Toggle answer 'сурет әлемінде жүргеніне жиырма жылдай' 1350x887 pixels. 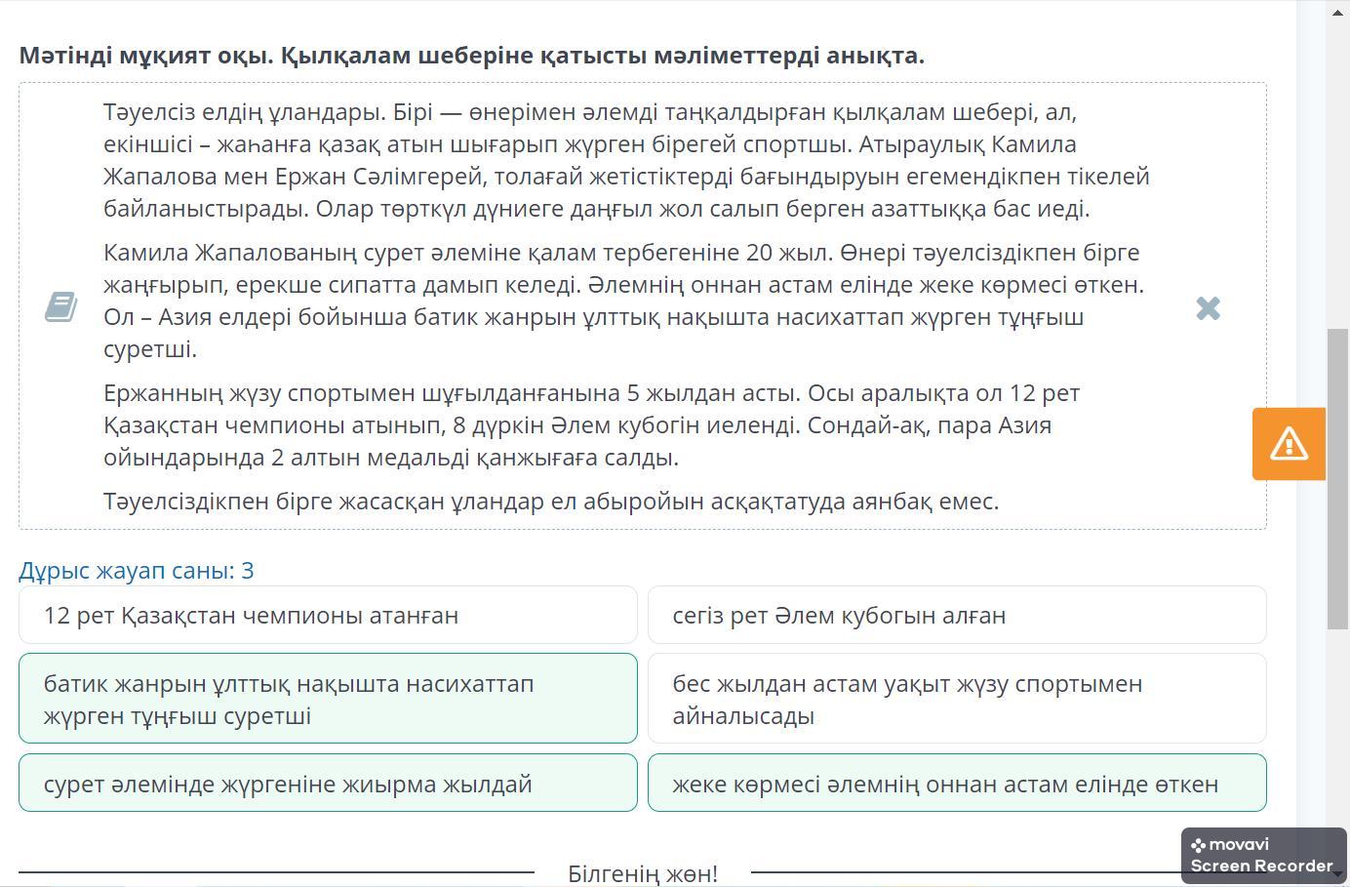pos(328,783)
